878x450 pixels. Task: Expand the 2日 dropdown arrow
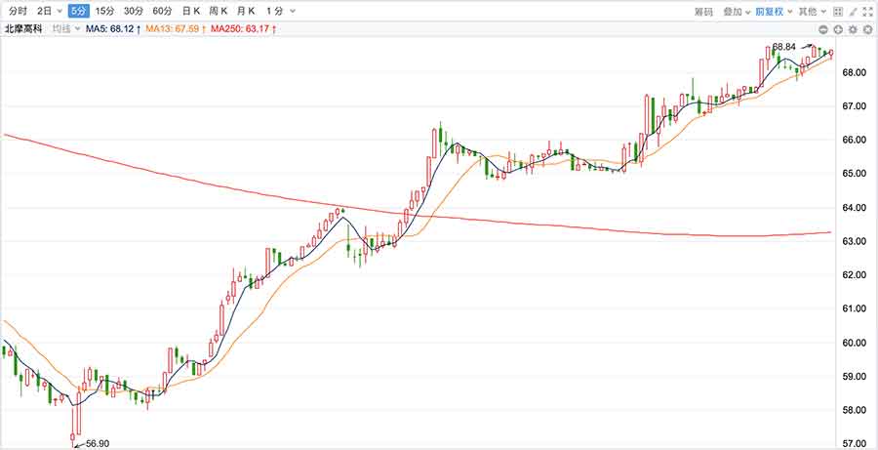coord(60,12)
